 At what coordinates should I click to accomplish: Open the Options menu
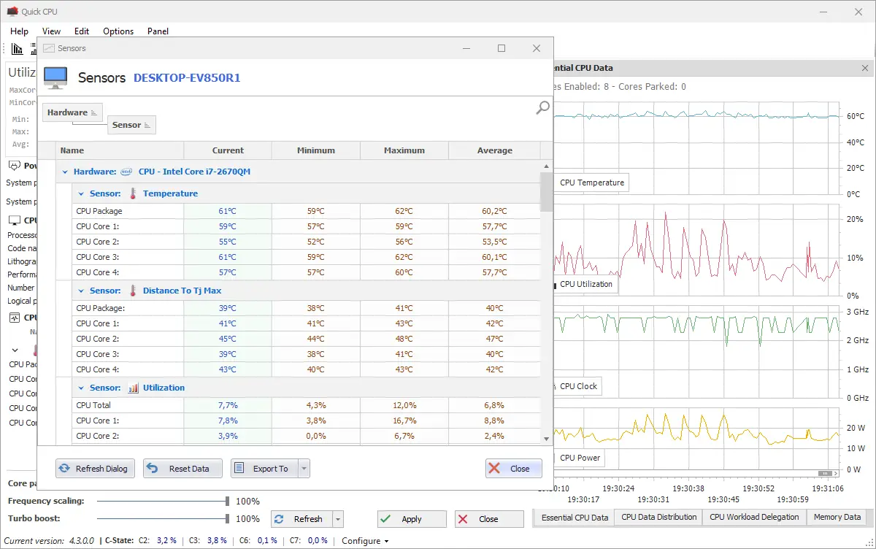118,31
